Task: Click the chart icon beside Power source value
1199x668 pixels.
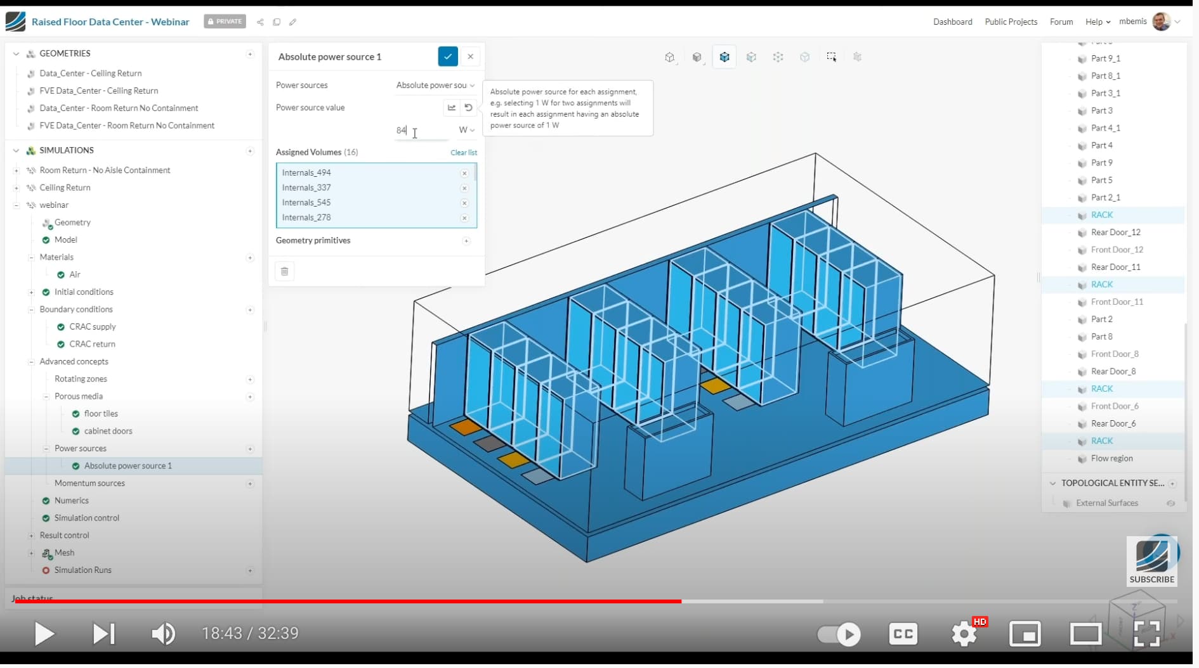Action: 452,108
